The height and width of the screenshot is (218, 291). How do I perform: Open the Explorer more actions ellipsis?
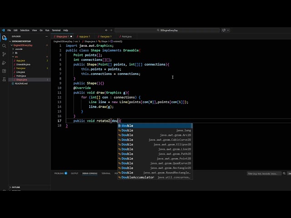[46, 36]
